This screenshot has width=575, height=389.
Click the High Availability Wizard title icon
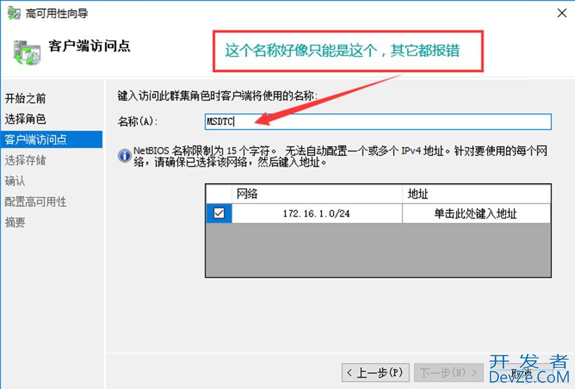14,13
